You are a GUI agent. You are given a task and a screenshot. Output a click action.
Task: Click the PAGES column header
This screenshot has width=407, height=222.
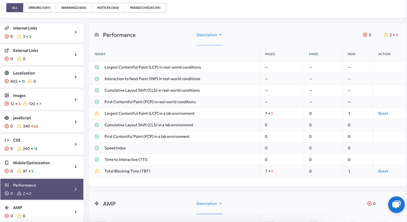[x=270, y=54]
